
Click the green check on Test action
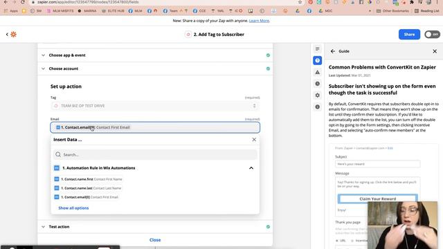(268, 227)
